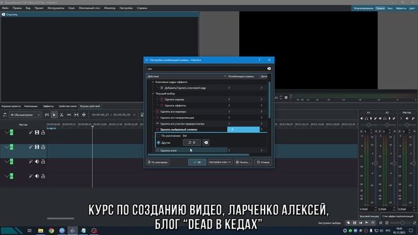Solo the A1 mixer channel
Image resolution: width=418 pixels, height=235 pixels.
coord(366,118)
